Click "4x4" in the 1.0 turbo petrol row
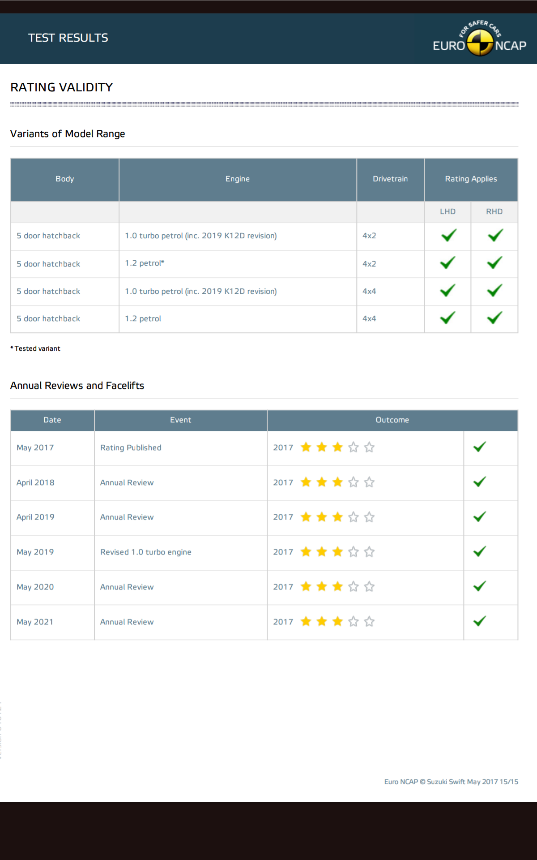This screenshot has width=537, height=860. pyautogui.click(x=369, y=292)
